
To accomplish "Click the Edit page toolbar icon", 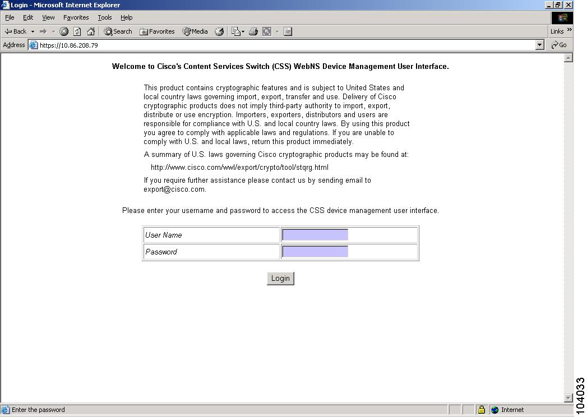I will (x=267, y=31).
